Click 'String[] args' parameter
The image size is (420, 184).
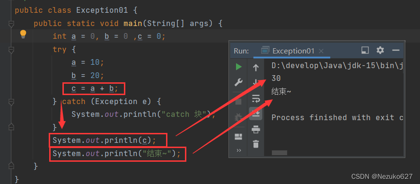177,24
